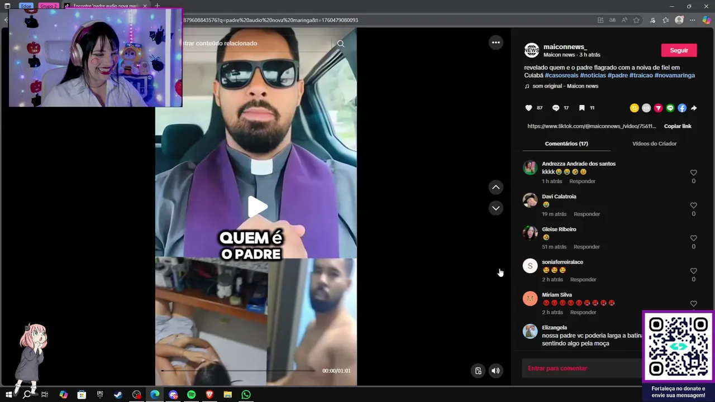Open Spotify from taskbar
This screenshot has width=715, height=402.
click(x=191, y=395)
